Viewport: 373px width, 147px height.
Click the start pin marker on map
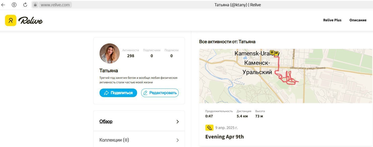272,52
